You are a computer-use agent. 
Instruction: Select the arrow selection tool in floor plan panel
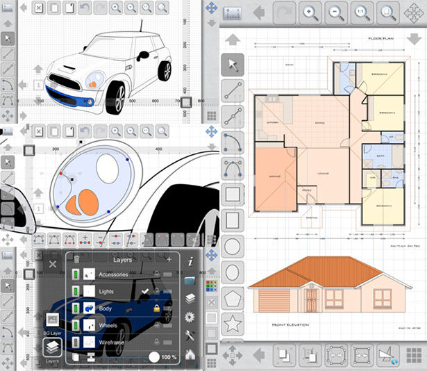tap(233, 65)
